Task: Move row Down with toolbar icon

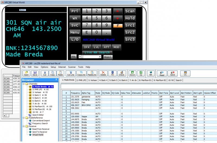Action: point(132,73)
